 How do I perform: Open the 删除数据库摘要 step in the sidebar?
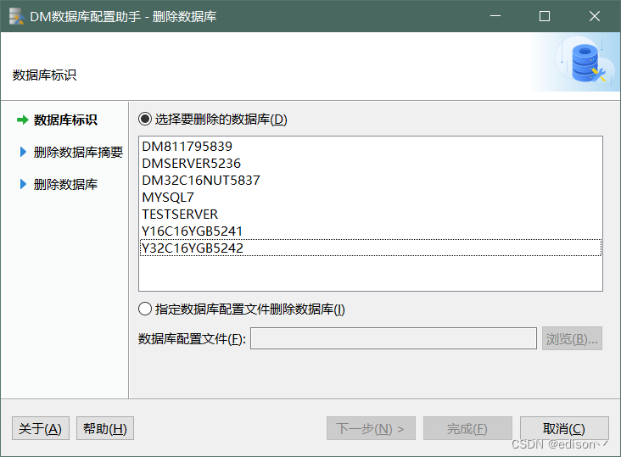pos(78,153)
